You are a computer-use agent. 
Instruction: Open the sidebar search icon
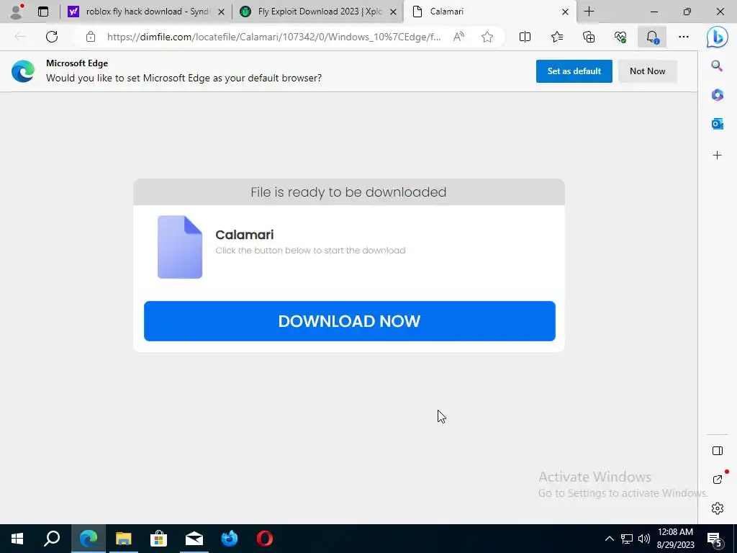coord(717,66)
